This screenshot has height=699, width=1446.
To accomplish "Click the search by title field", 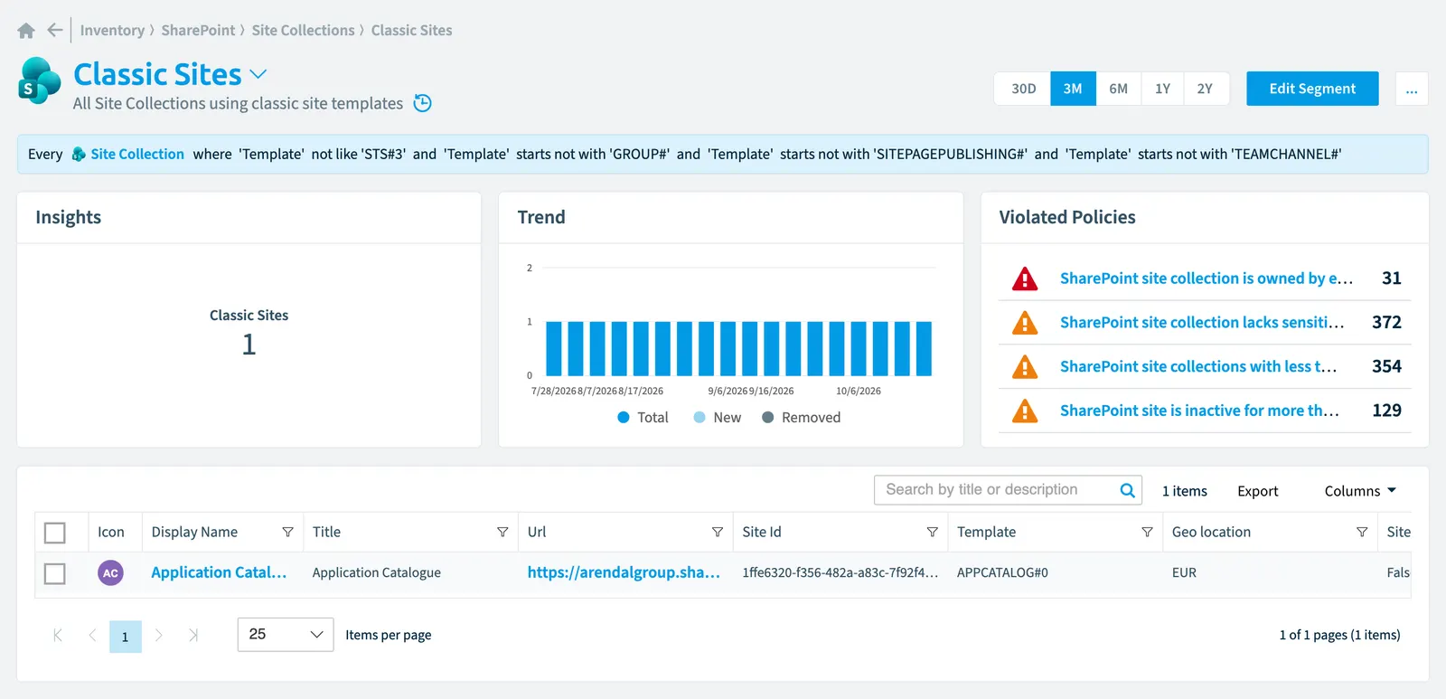I will pyautogui.click(x=1008, y=490).
